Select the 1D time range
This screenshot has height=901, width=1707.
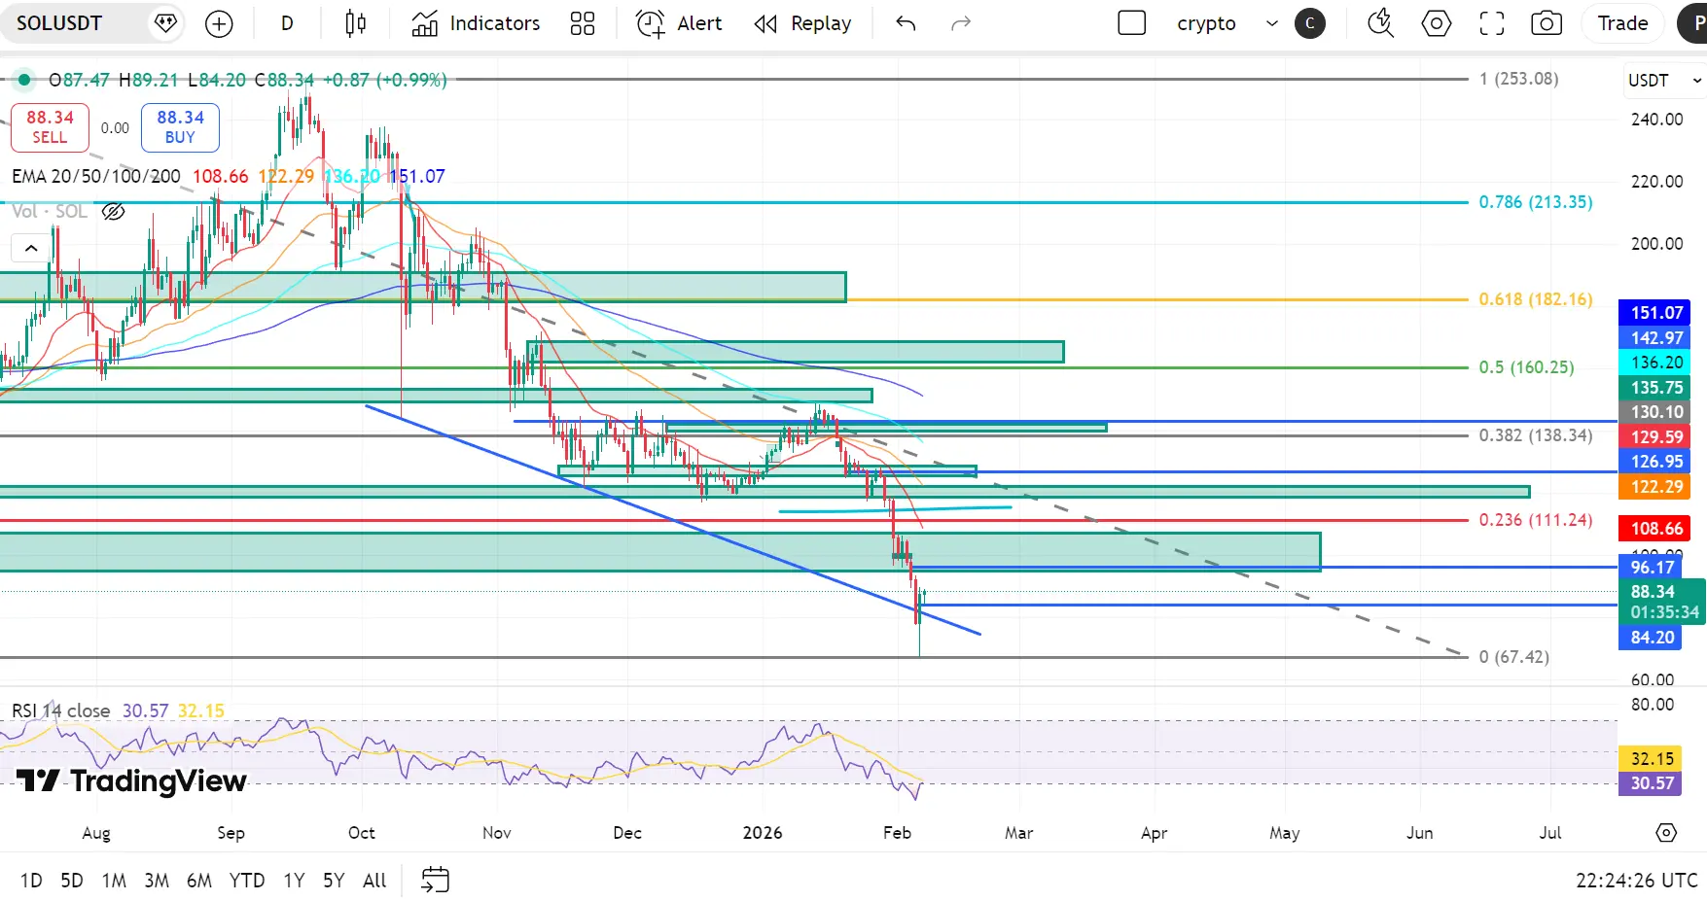pyautogui.click(x=31, y=881)
